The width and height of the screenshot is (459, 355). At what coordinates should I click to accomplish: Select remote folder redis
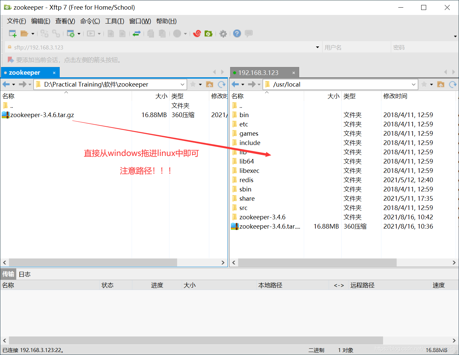tap(246, 180)
